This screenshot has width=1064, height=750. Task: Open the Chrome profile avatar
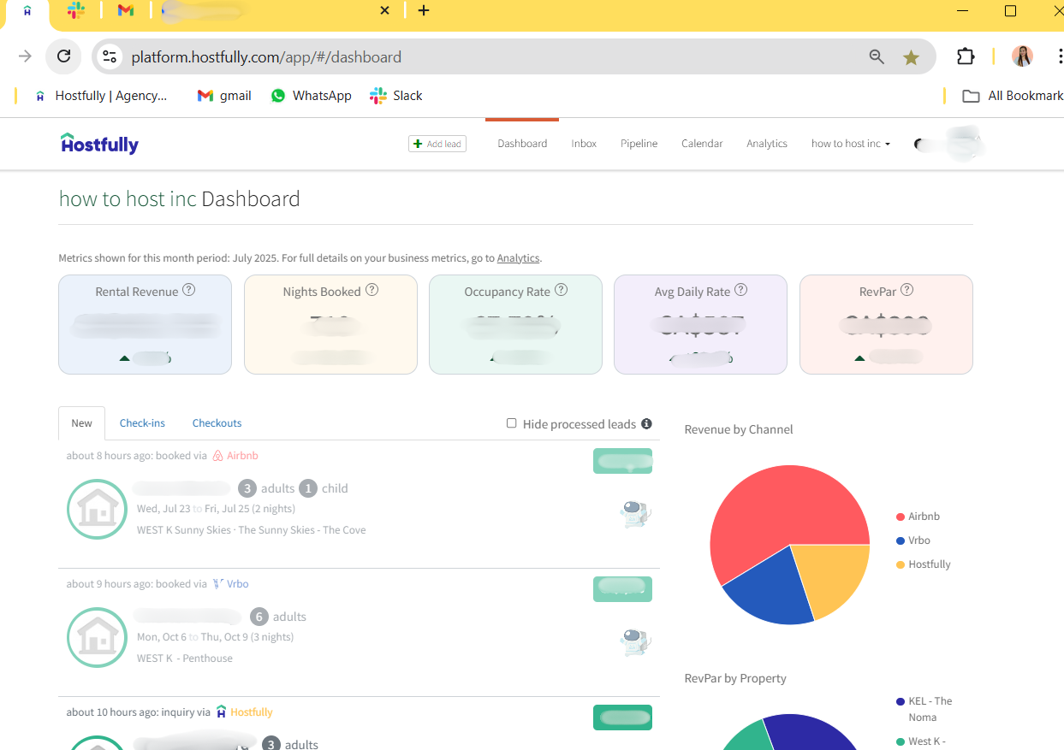point(1022,56)
